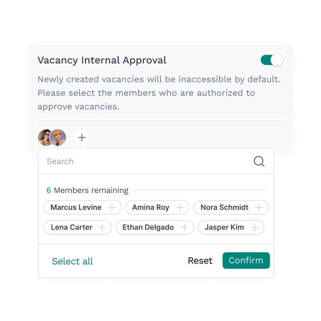The width and height of the screenshot is (321, 321).
Task: Click the Select all link
Action: tap(73, 261)
